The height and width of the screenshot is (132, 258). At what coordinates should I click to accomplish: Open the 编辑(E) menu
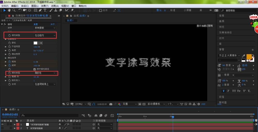pyautogui.click(x=15, y=6)
